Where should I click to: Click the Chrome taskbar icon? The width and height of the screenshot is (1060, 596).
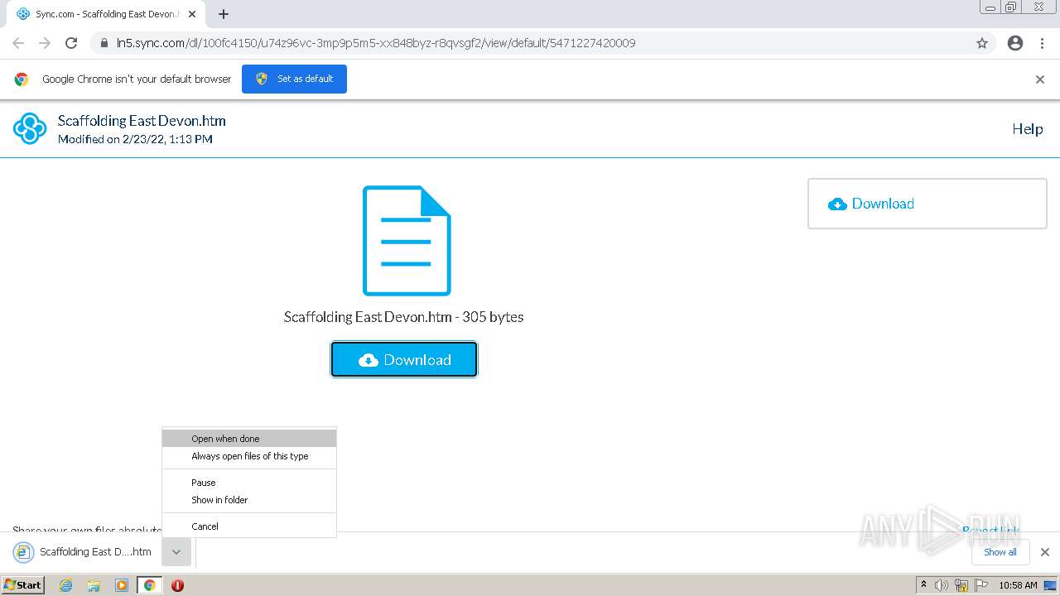tap(149, 585)
